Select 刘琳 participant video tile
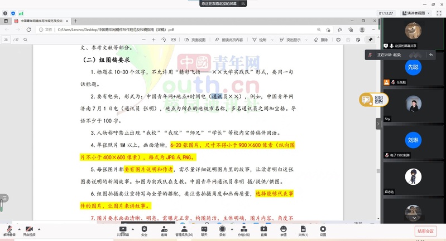Viewport: 446px width, 241px height. 413,142
